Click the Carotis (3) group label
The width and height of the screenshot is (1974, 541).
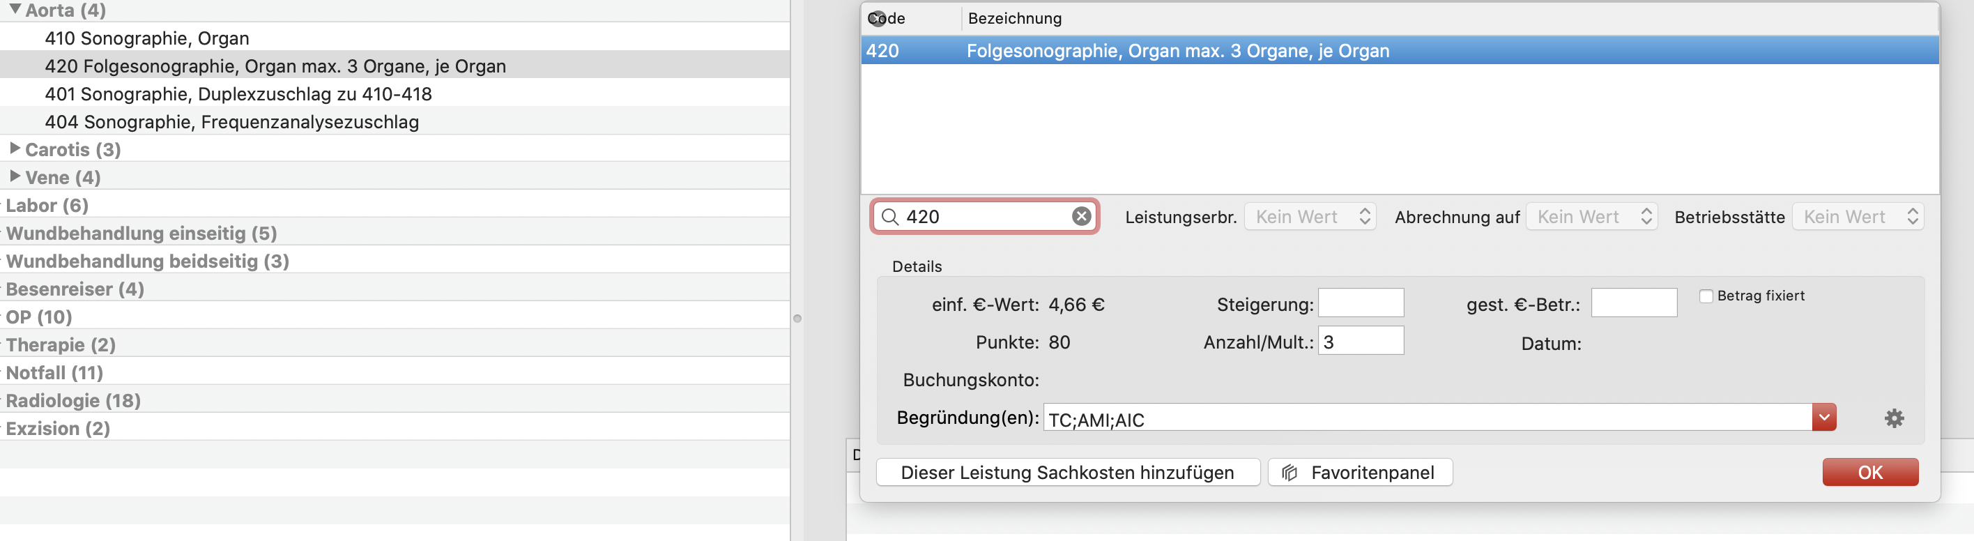72,149
